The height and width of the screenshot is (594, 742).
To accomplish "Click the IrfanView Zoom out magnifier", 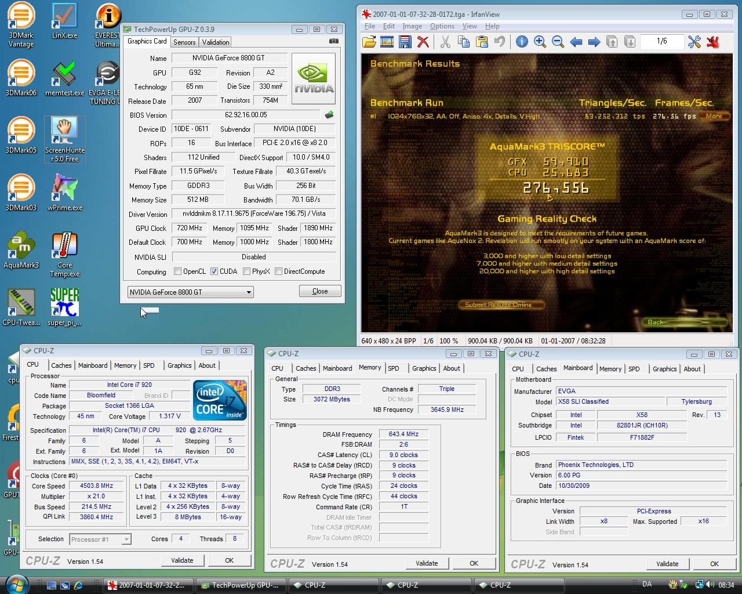I will click(558, 42).
